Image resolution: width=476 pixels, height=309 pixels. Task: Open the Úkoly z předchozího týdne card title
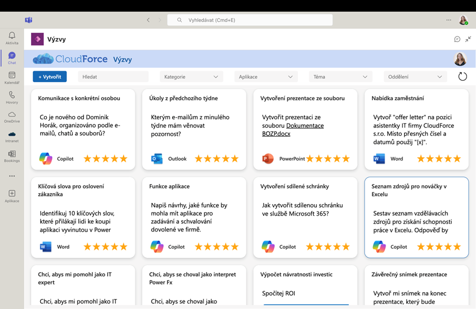183,98
